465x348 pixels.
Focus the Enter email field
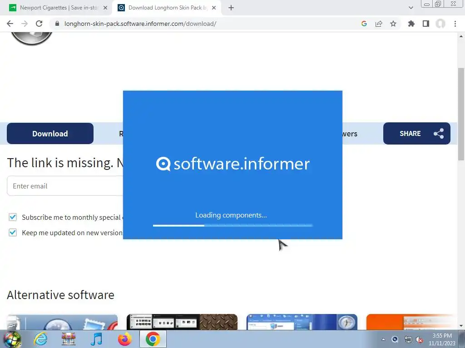click(65, 186)
